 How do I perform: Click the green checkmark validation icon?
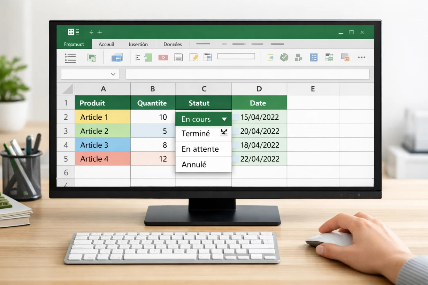[284, 57]
